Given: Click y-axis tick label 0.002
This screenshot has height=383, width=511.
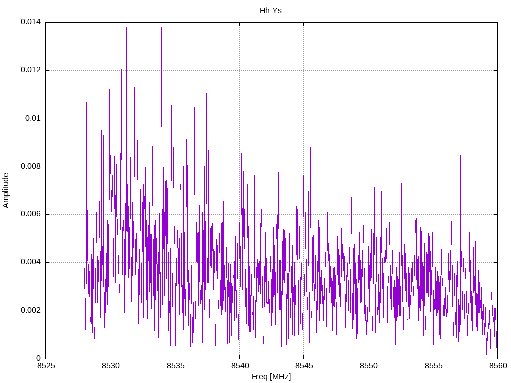Looking at the screenshot, I should tap(31, 310).
